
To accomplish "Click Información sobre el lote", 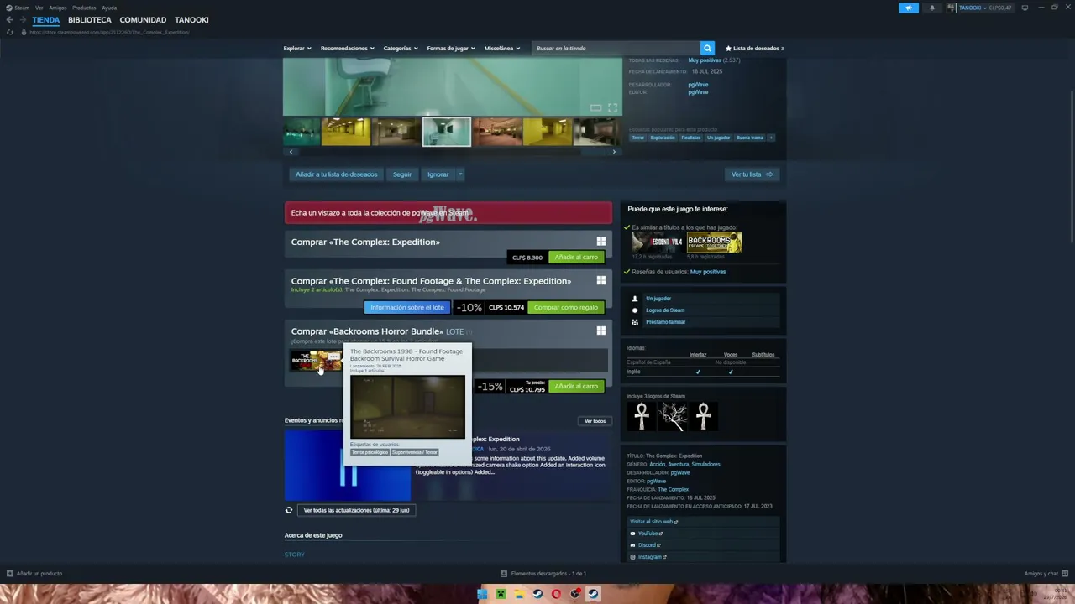I will [x=407, y=308].
